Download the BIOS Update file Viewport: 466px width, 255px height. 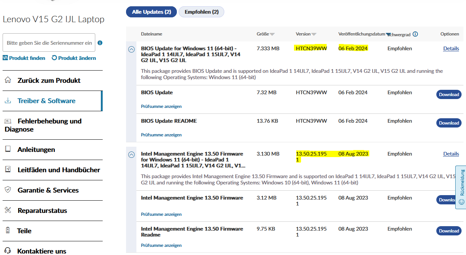click(449, 95)
